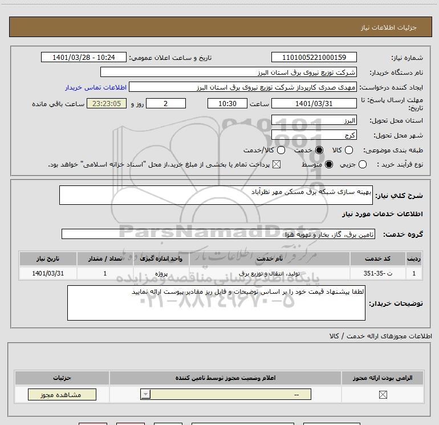Click the جزئیات column header in permits table
Viewport: 439px width, 425px height.
[62, 378]
